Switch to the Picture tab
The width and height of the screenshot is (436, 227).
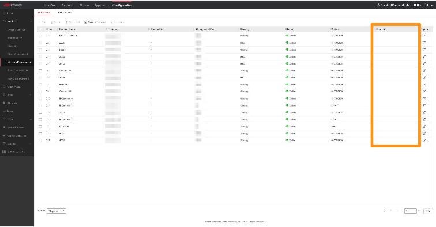pos(84,5)
